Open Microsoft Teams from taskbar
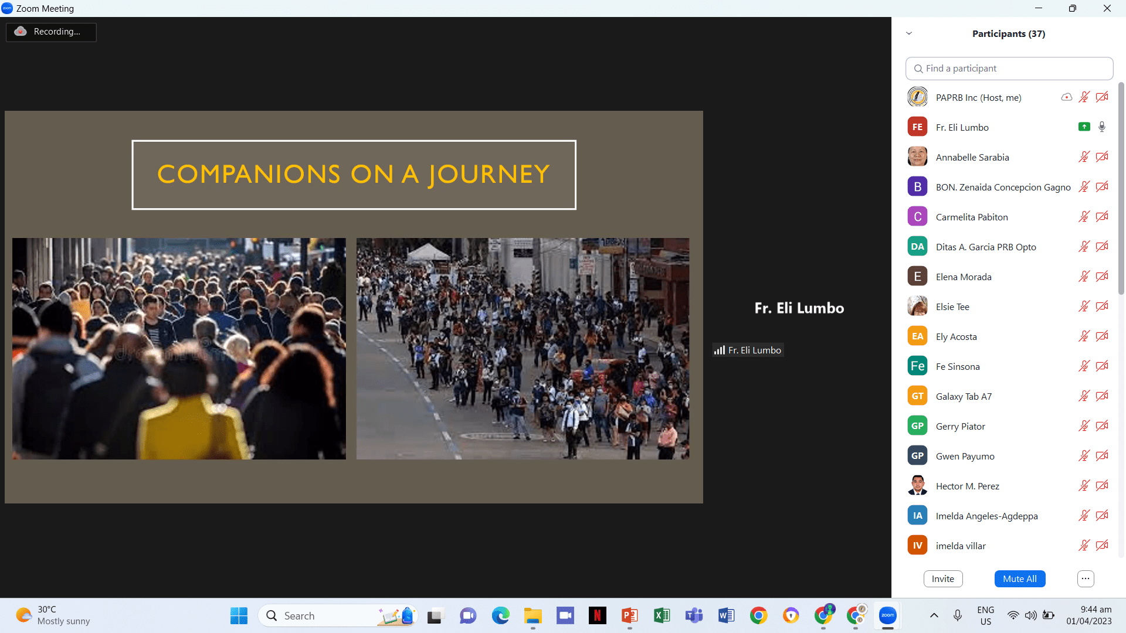This screenshot has width=1126, height=633. tap(694, 615)
